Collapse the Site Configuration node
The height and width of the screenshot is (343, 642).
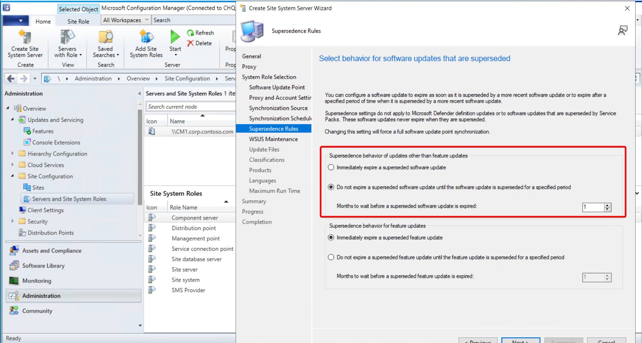coord(12,176)
